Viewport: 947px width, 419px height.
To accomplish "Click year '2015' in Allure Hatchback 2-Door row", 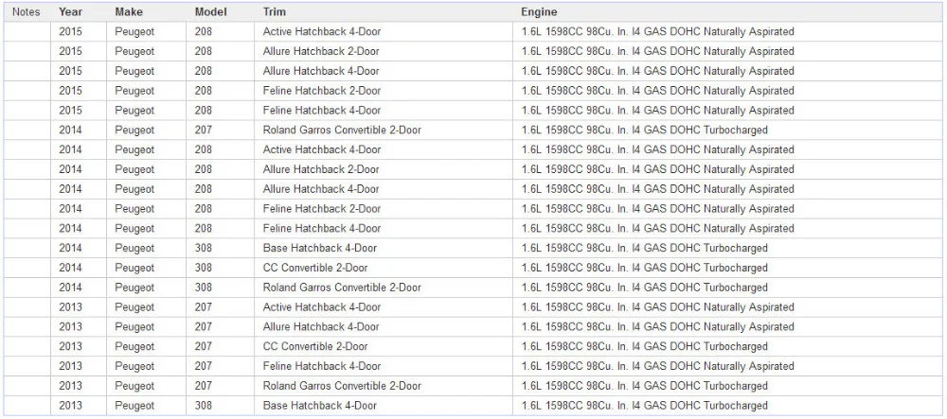I will coord(70,51).
